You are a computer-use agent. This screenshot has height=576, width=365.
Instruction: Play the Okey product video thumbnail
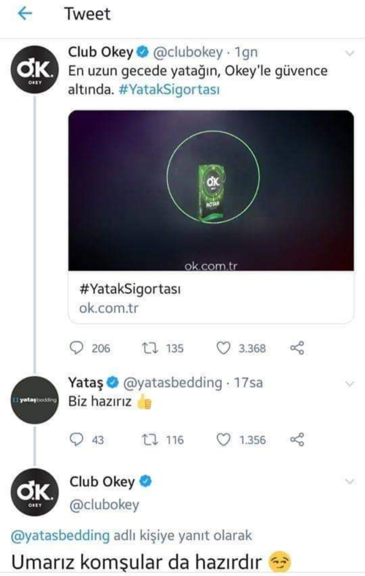pos(211,190)
